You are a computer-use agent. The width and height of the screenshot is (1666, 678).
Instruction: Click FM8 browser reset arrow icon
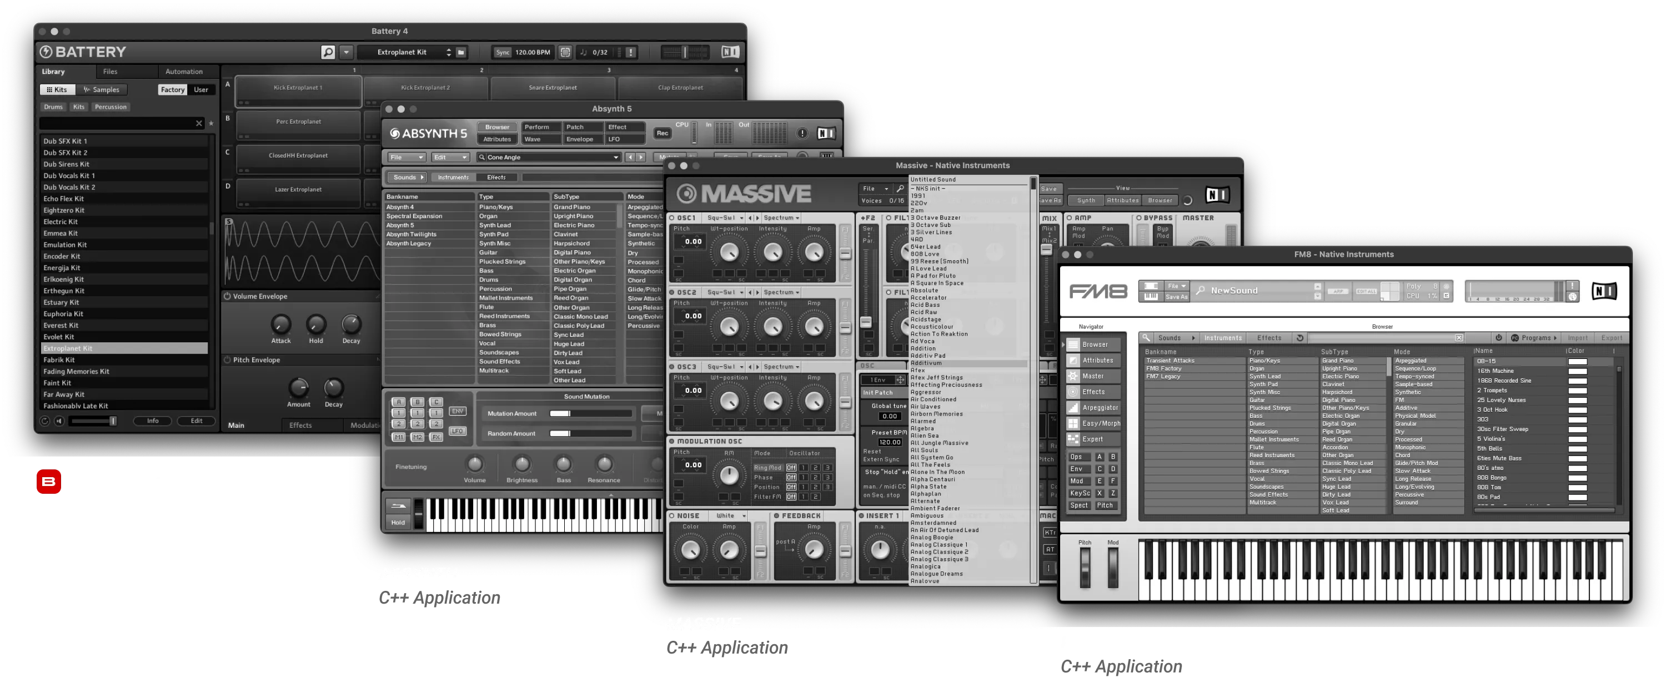pos(1300,338)
